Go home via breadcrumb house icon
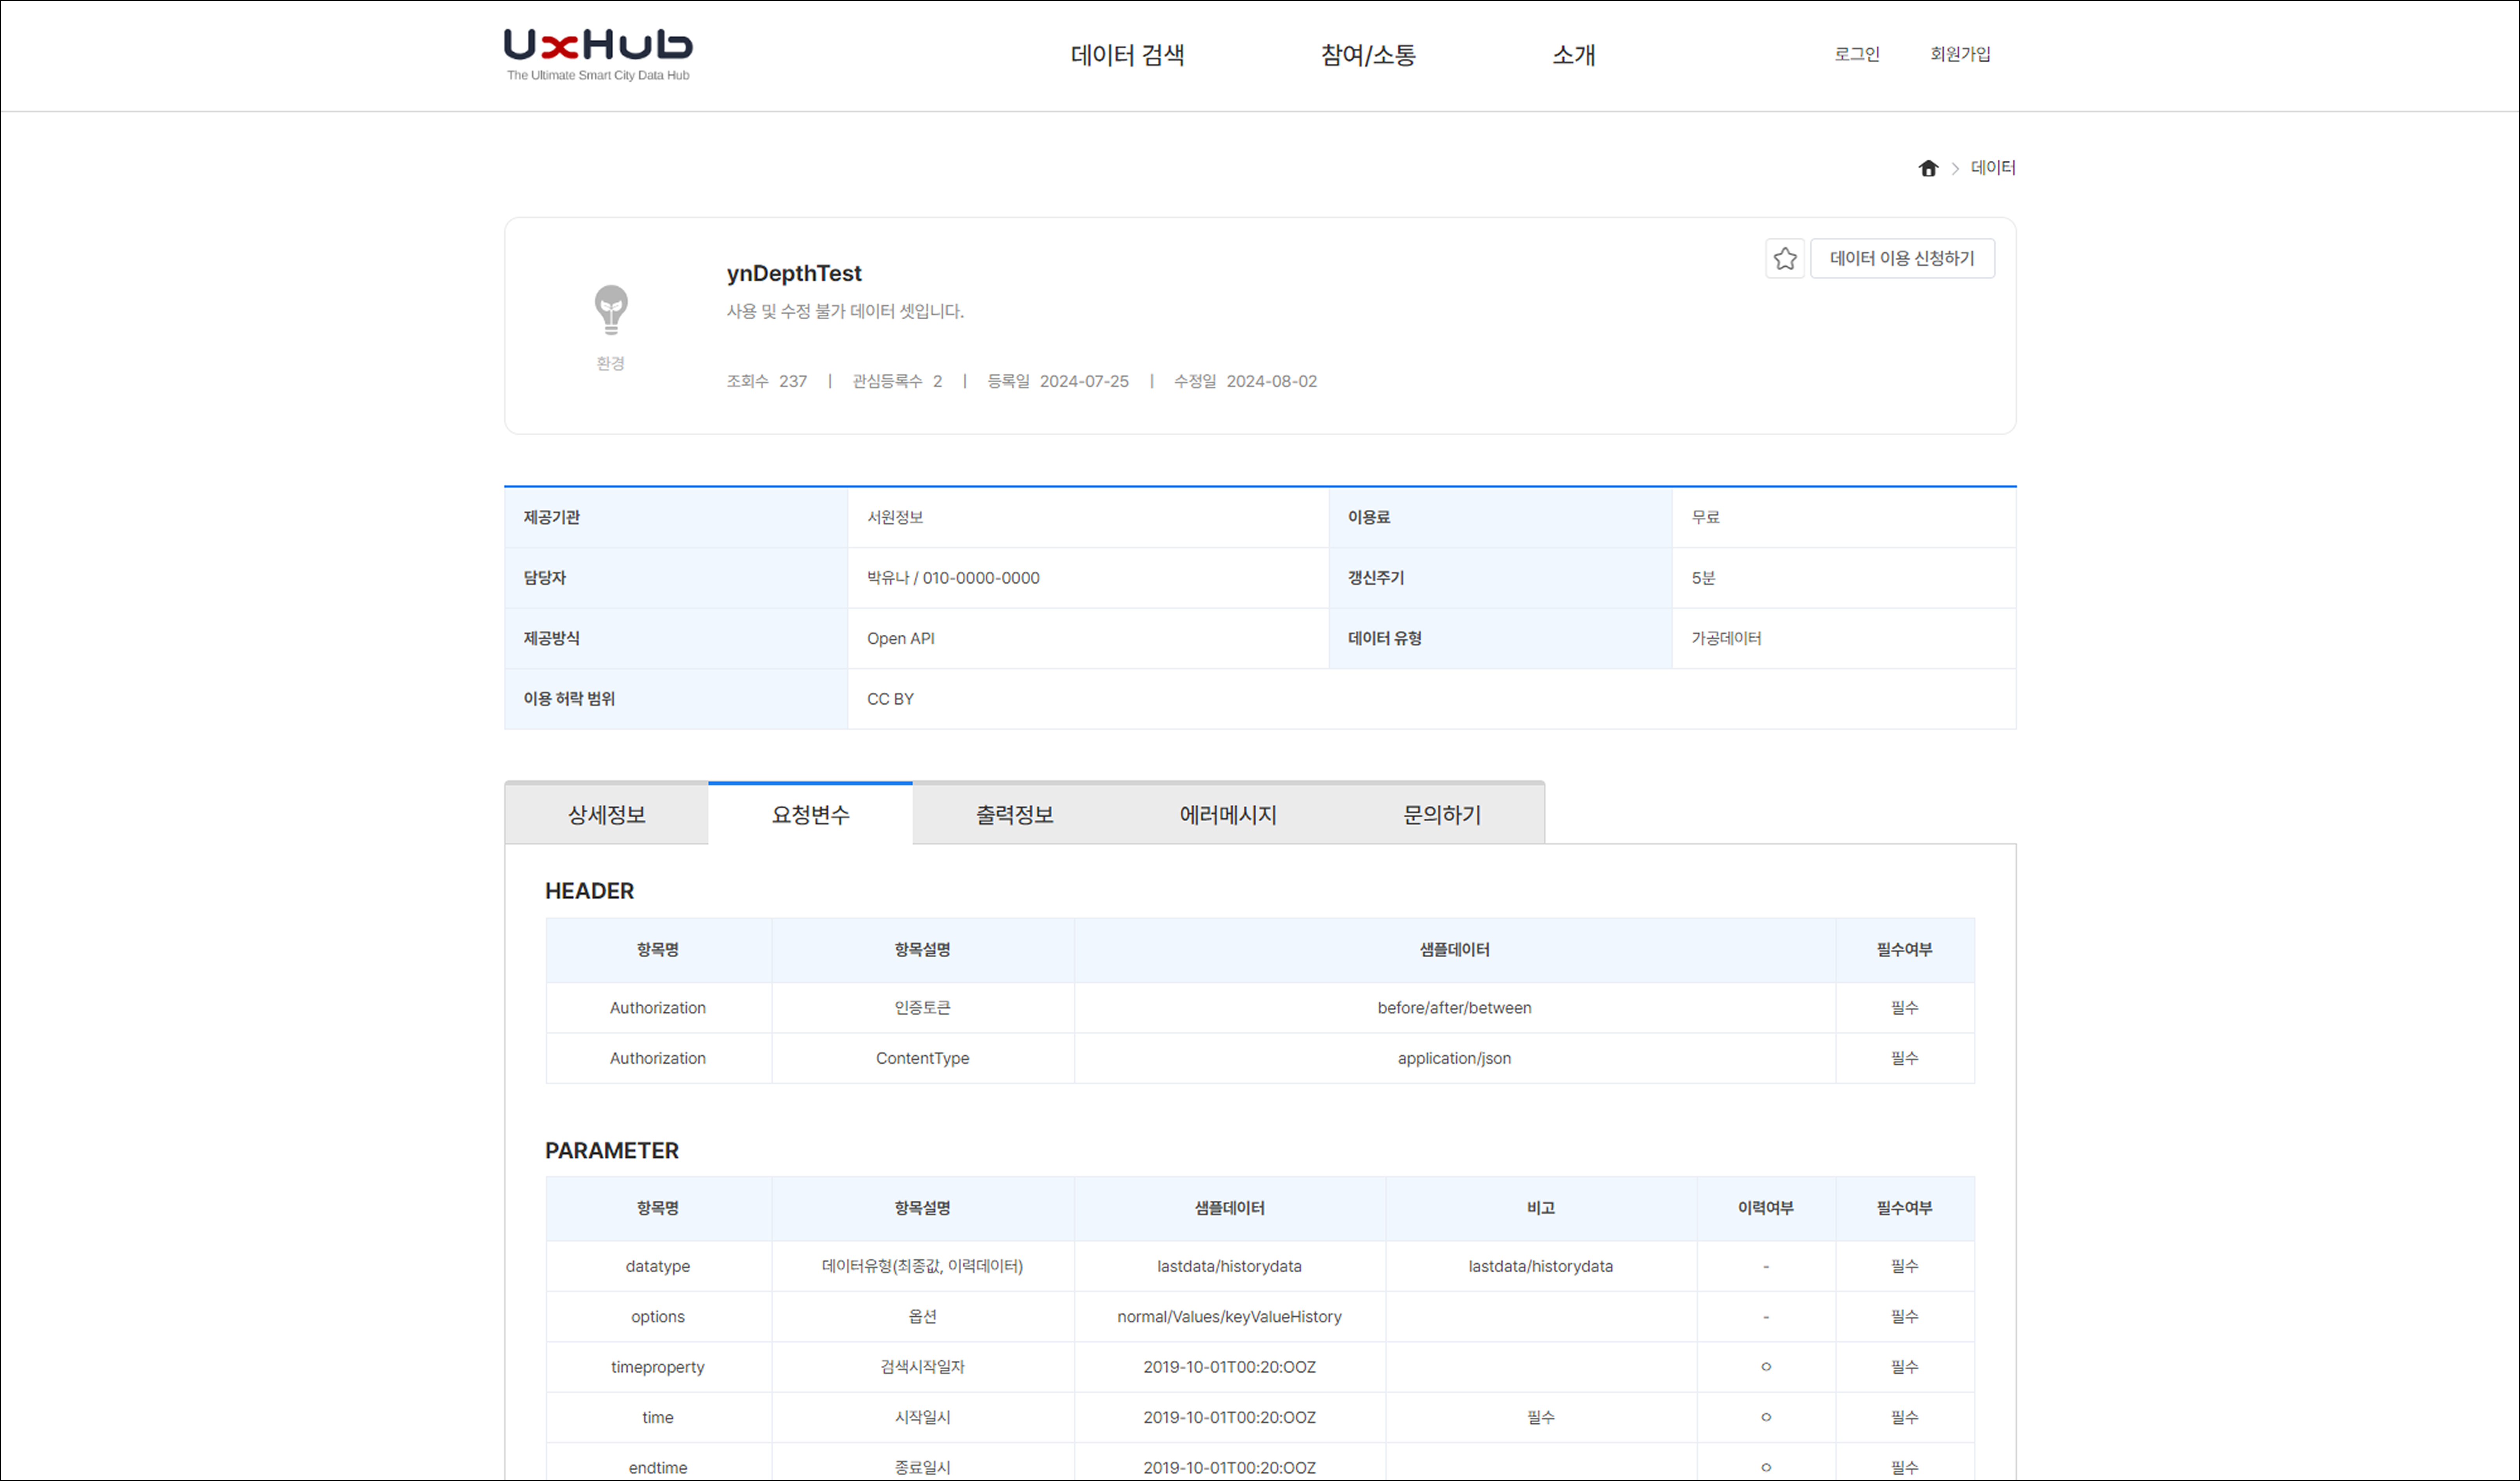 pos(1928,168)
